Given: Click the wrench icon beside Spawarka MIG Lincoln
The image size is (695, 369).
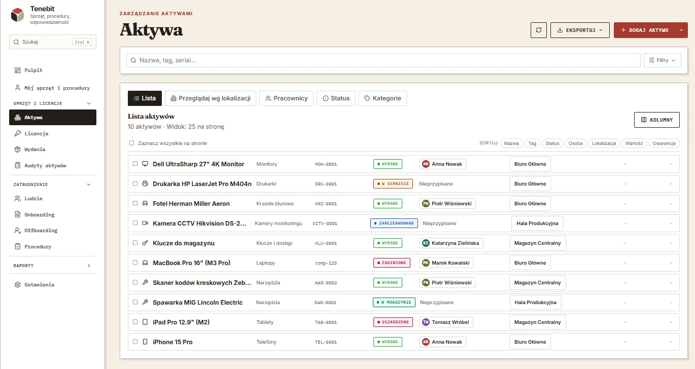Looking at the screenshot, I should (145, 303).
